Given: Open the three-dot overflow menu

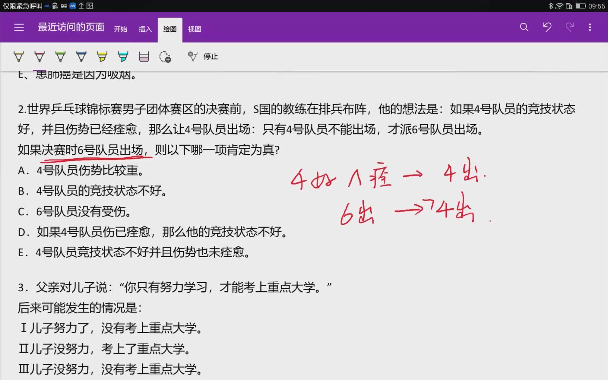Looking at the screenshot, I should (x=590, y=27).
